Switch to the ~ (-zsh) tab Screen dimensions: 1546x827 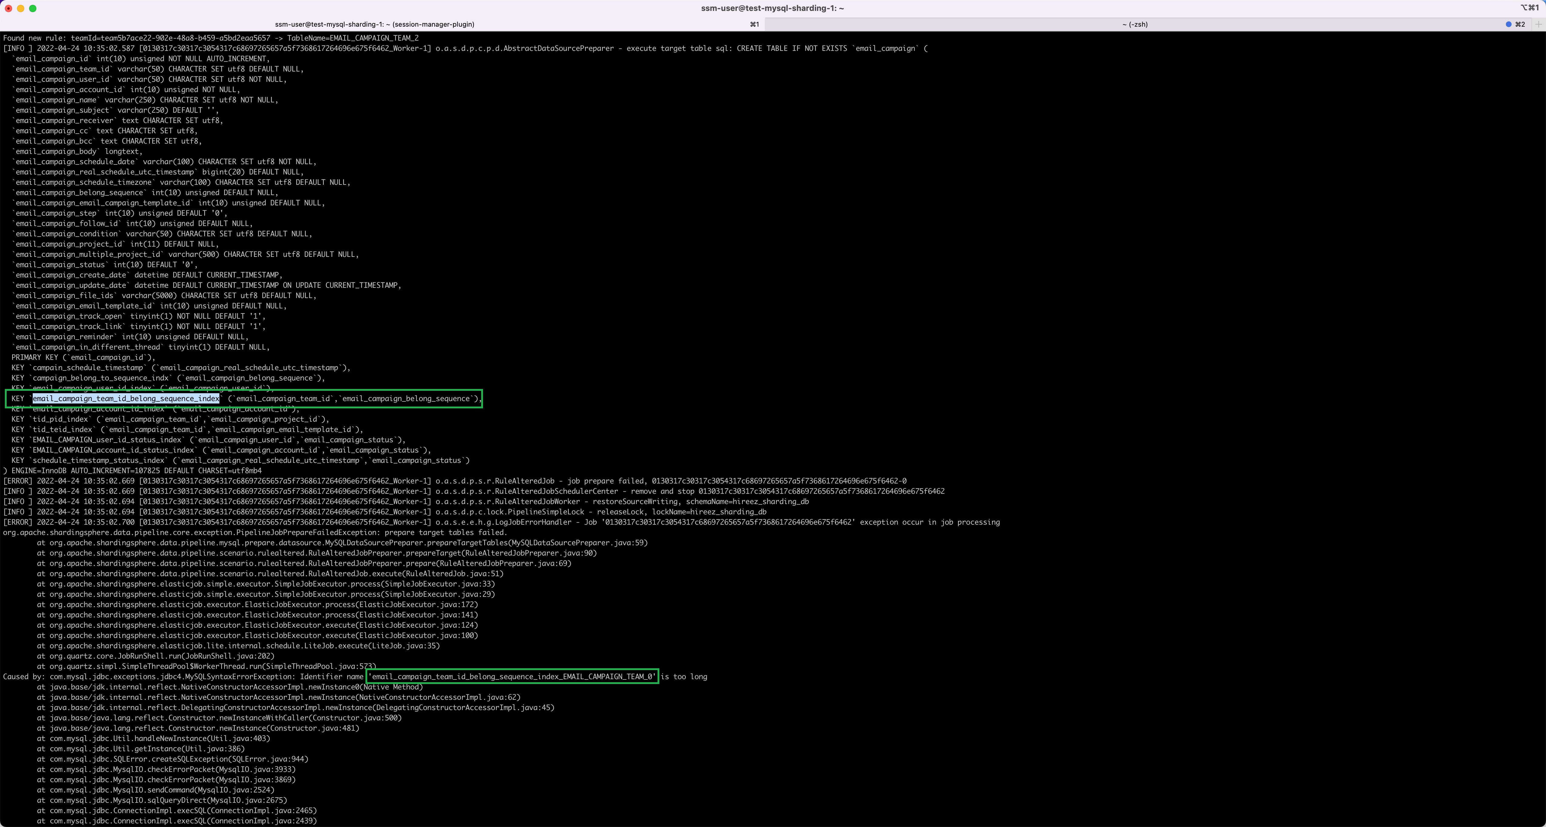pos(1134,24)
